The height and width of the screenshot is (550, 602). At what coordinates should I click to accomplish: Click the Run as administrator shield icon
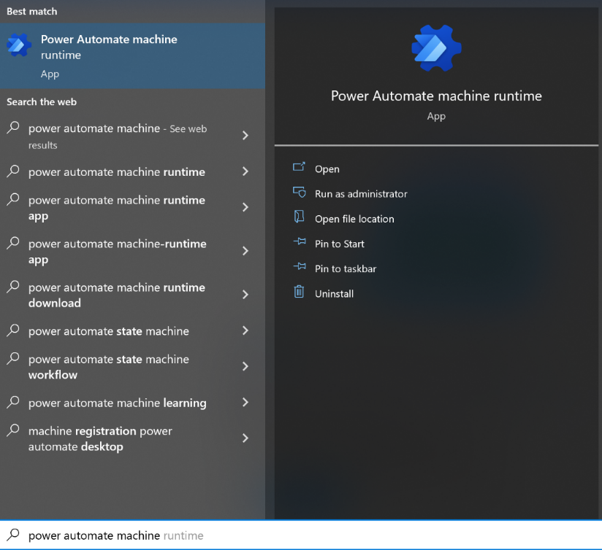[x=299, y=192]
